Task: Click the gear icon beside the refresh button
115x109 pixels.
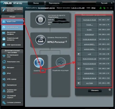Action: coord(110,90)
